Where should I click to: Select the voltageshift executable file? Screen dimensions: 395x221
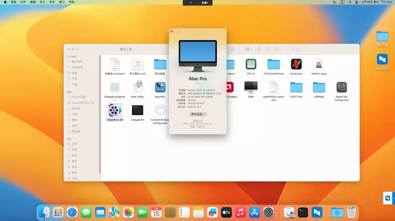(137, 110)
